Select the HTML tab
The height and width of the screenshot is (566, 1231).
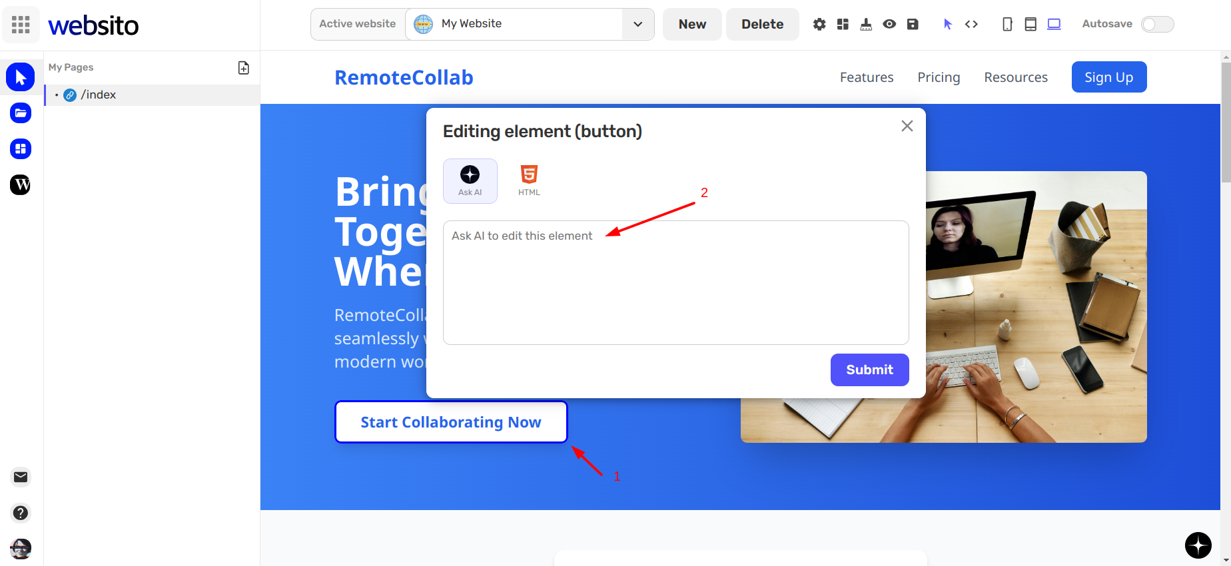point(529,181)
